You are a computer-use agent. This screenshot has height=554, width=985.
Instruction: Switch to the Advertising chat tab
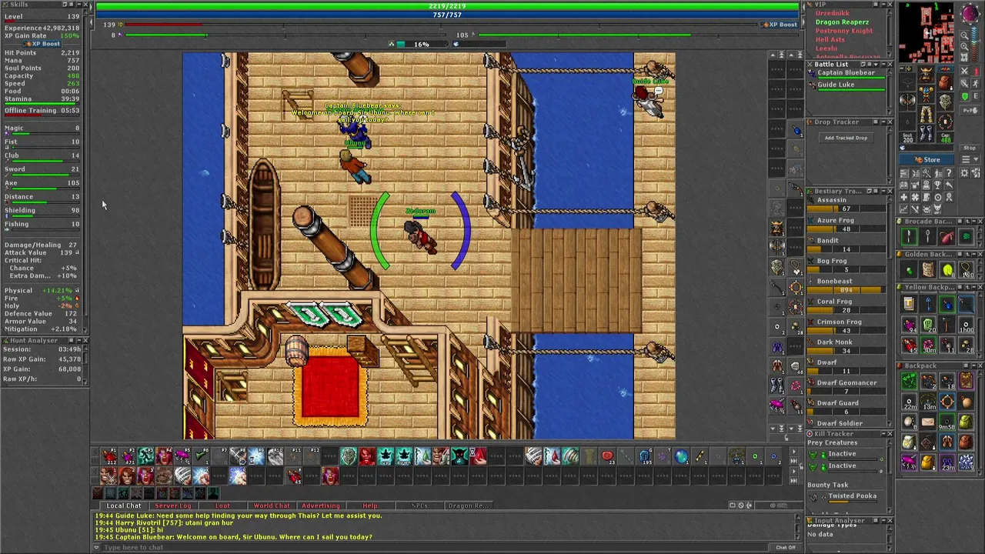point(321,506)
